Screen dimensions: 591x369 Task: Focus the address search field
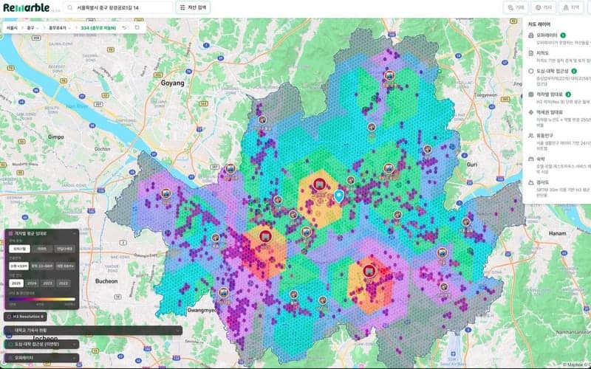click(x=118, y=7)
